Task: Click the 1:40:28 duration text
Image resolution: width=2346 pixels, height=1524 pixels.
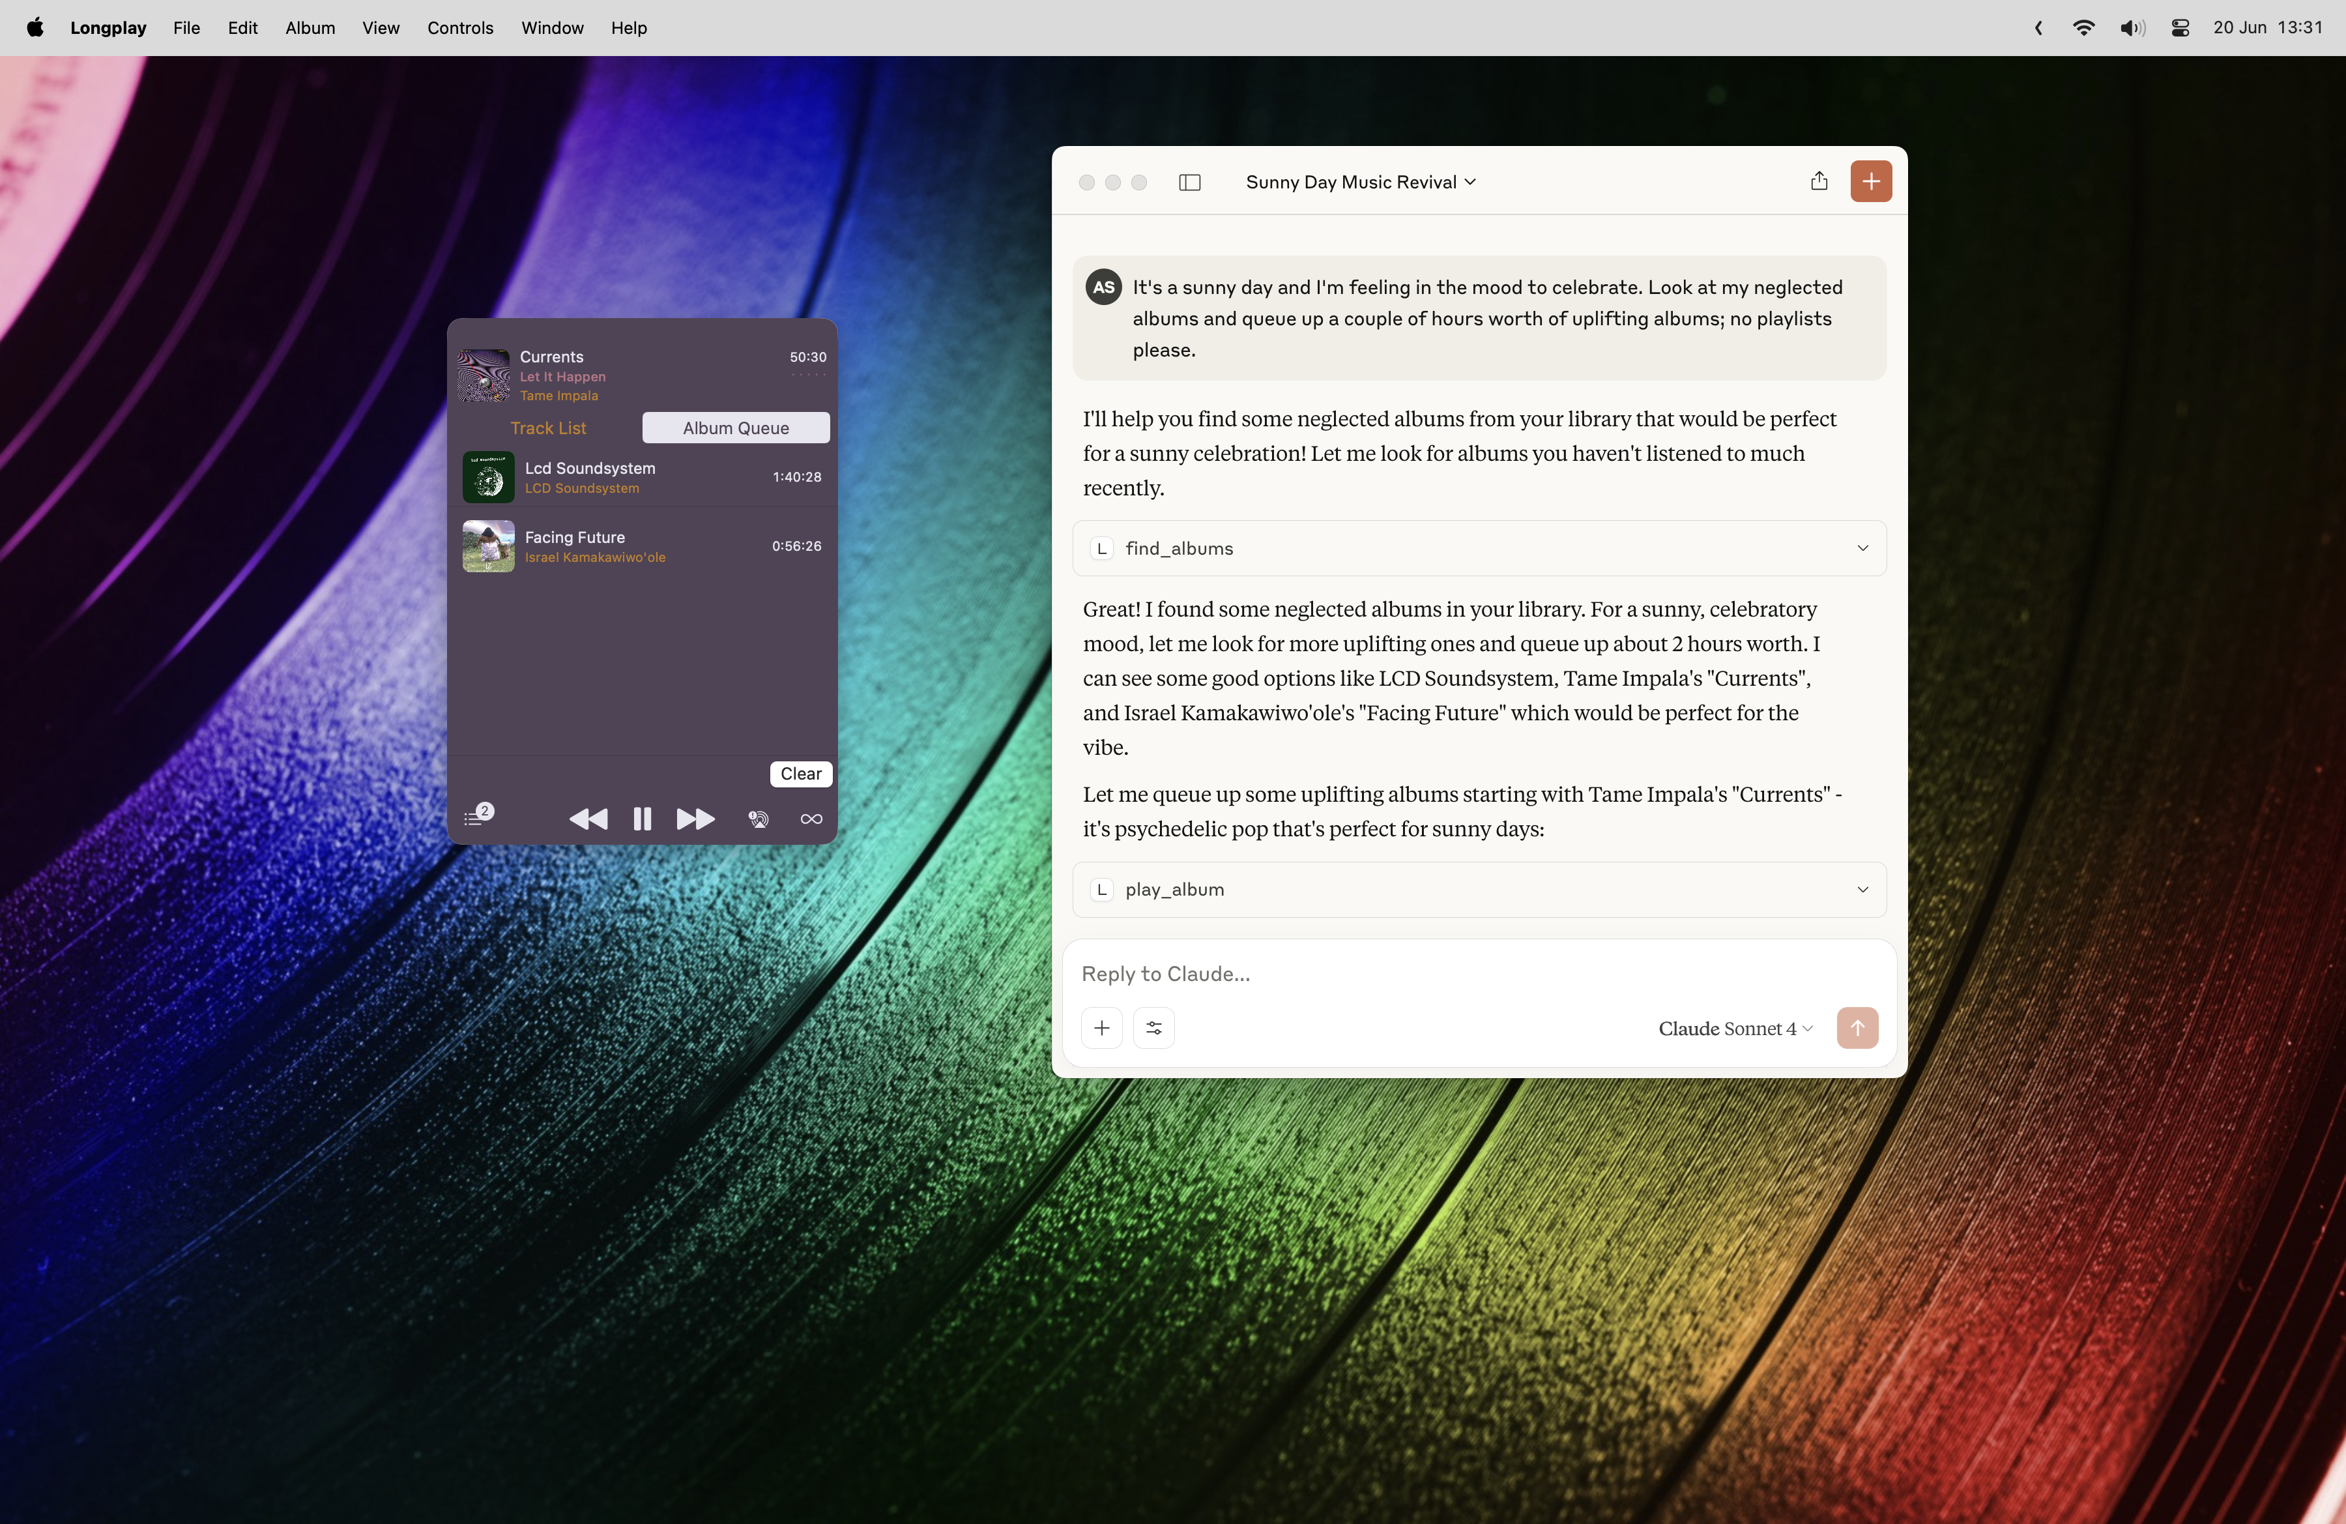Action: point(796,477)
